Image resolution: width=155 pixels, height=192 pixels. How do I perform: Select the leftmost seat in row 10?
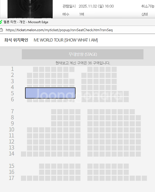(x=30, y=130)
